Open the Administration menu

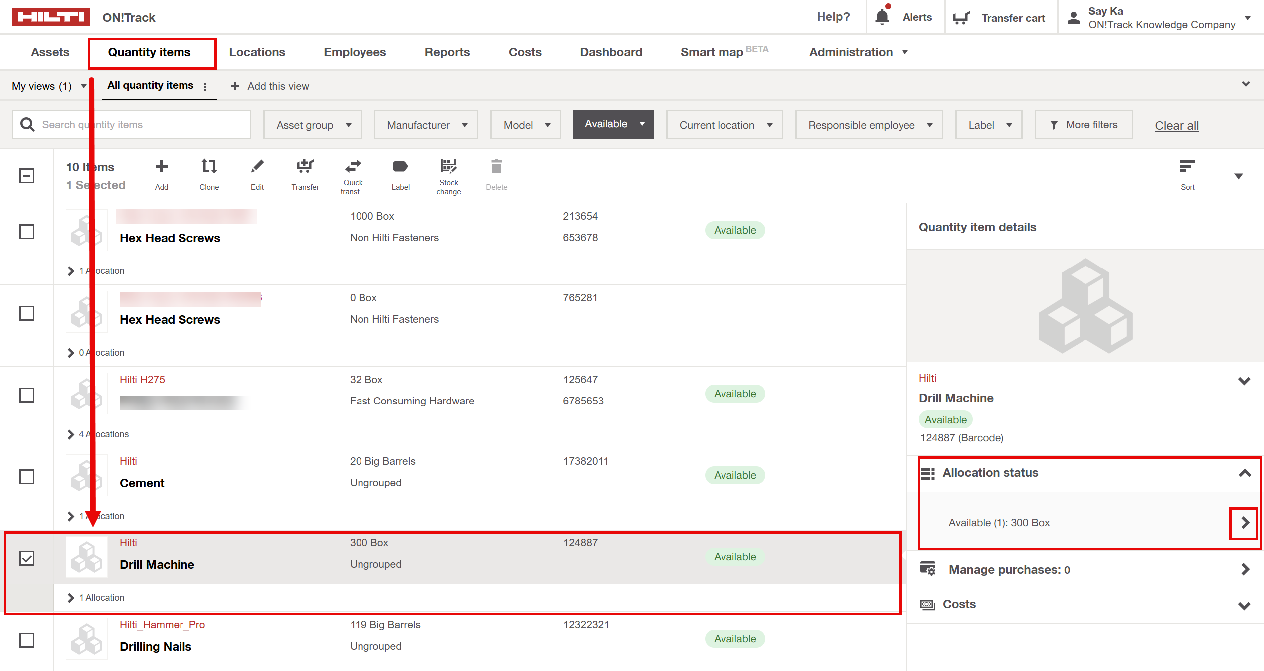click(x=858, y=52)
